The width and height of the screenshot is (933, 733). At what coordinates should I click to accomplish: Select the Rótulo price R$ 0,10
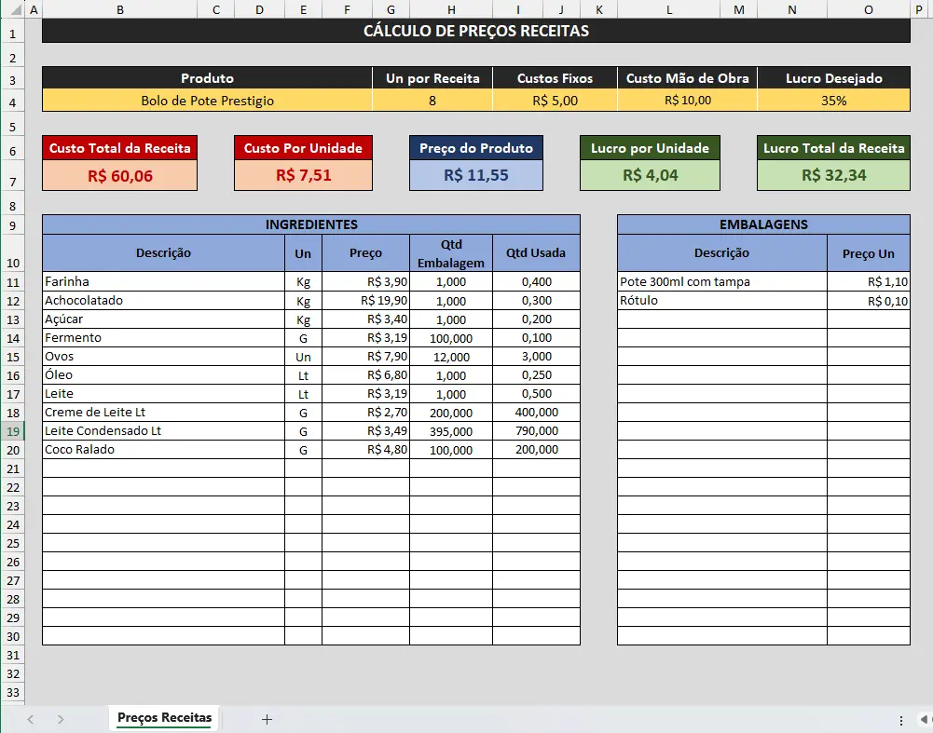pos(868,300)
